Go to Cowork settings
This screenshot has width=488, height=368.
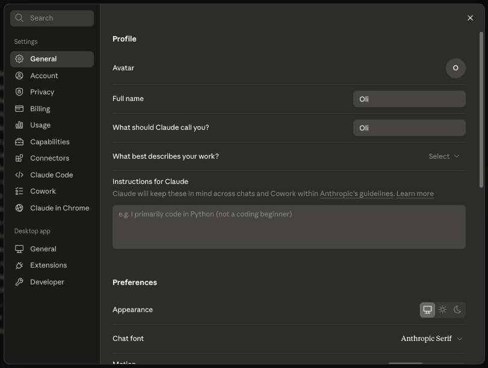(x=52, y=191)
